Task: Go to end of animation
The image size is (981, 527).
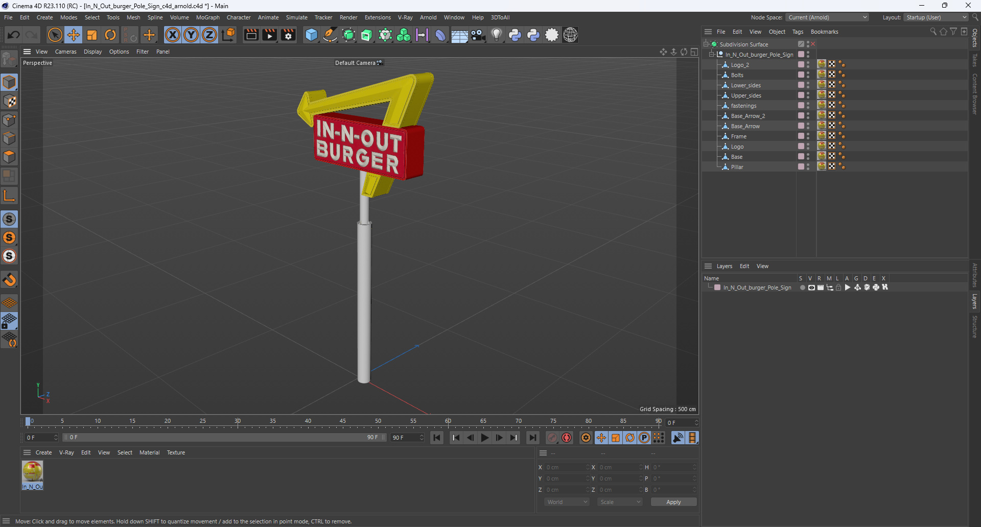Action: click(532, 438)
